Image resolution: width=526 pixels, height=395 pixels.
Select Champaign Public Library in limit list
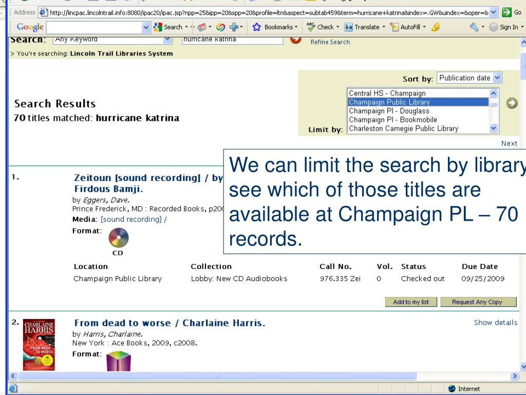pyautogui.click(x=418, y=102)
